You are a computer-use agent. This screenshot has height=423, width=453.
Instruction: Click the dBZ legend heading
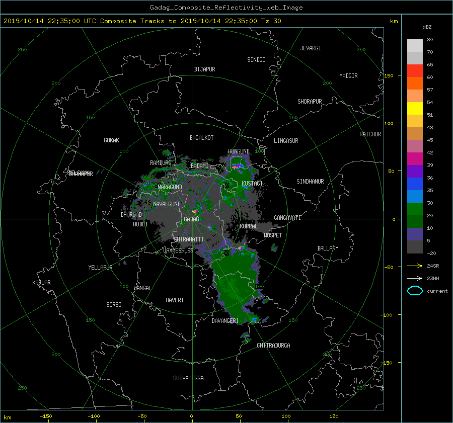point(427,27)
